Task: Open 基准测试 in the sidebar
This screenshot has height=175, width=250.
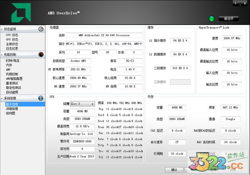Action: (x=12, y=83)
